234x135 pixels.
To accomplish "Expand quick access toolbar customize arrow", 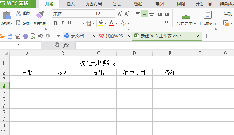I will 58,36.
